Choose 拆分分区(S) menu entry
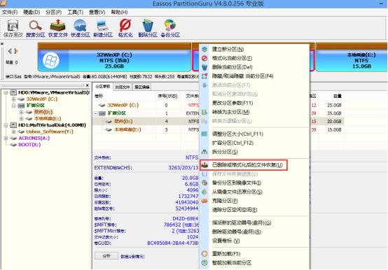The image size is (388, 270). coord(254,152)
